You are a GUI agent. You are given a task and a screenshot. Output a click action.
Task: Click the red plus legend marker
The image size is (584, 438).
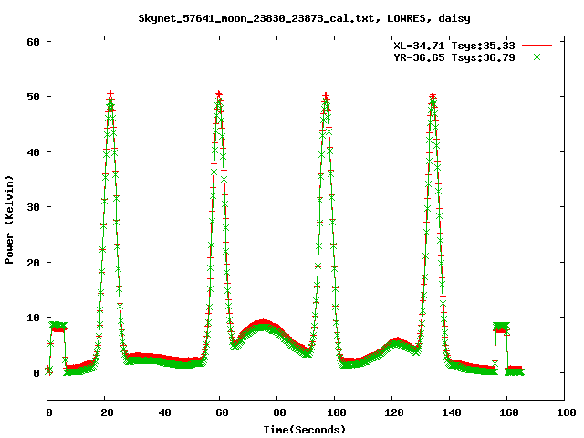(x=537, y=46)
